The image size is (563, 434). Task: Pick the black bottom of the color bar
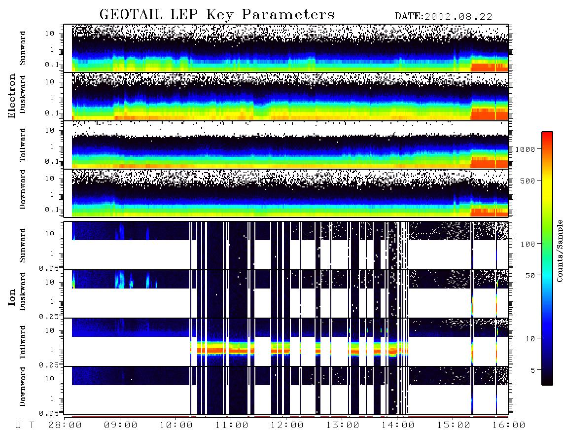[547, 379]
